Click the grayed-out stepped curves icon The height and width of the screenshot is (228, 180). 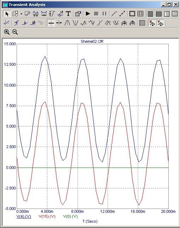tap(41, 23)
